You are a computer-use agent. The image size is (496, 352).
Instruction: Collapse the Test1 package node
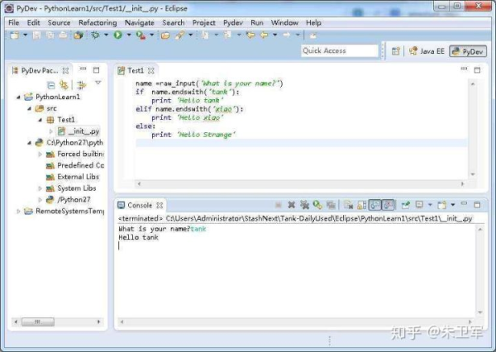[x=41, y=120]
